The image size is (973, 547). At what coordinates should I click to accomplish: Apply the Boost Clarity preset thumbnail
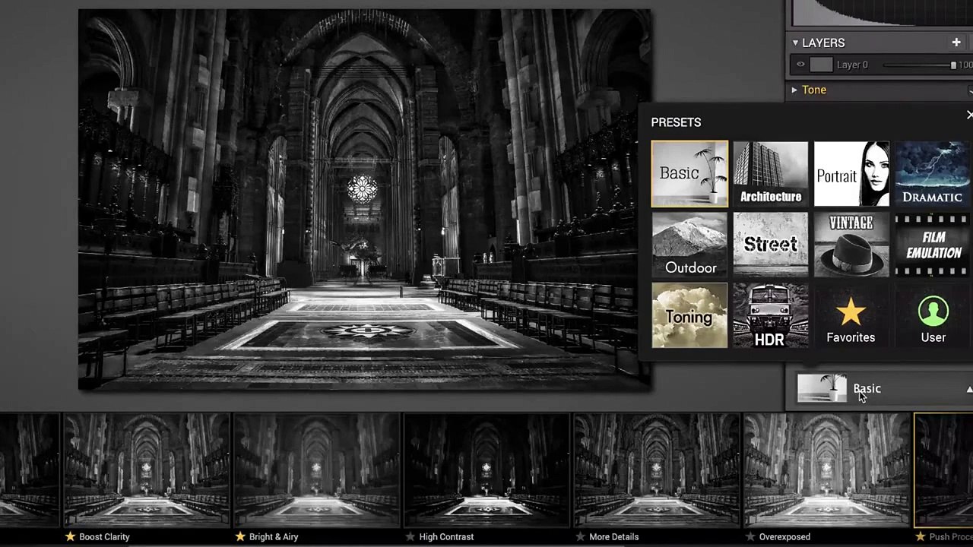pos(146,470)
